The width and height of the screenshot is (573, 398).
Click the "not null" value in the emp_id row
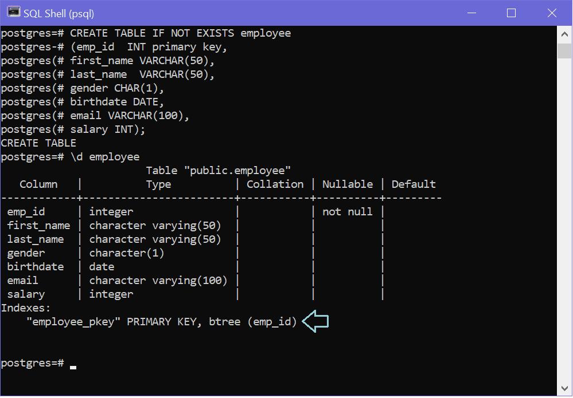(x=347, y=211)
